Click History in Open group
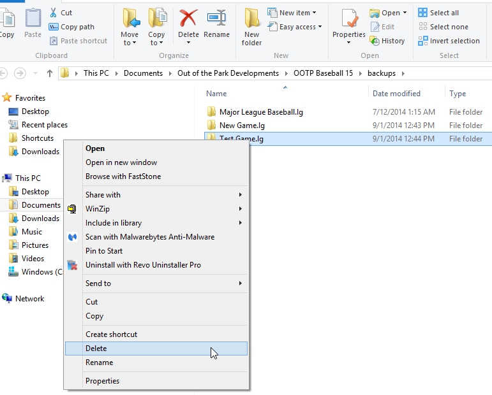The image size is (492, 395). (387, 41)
